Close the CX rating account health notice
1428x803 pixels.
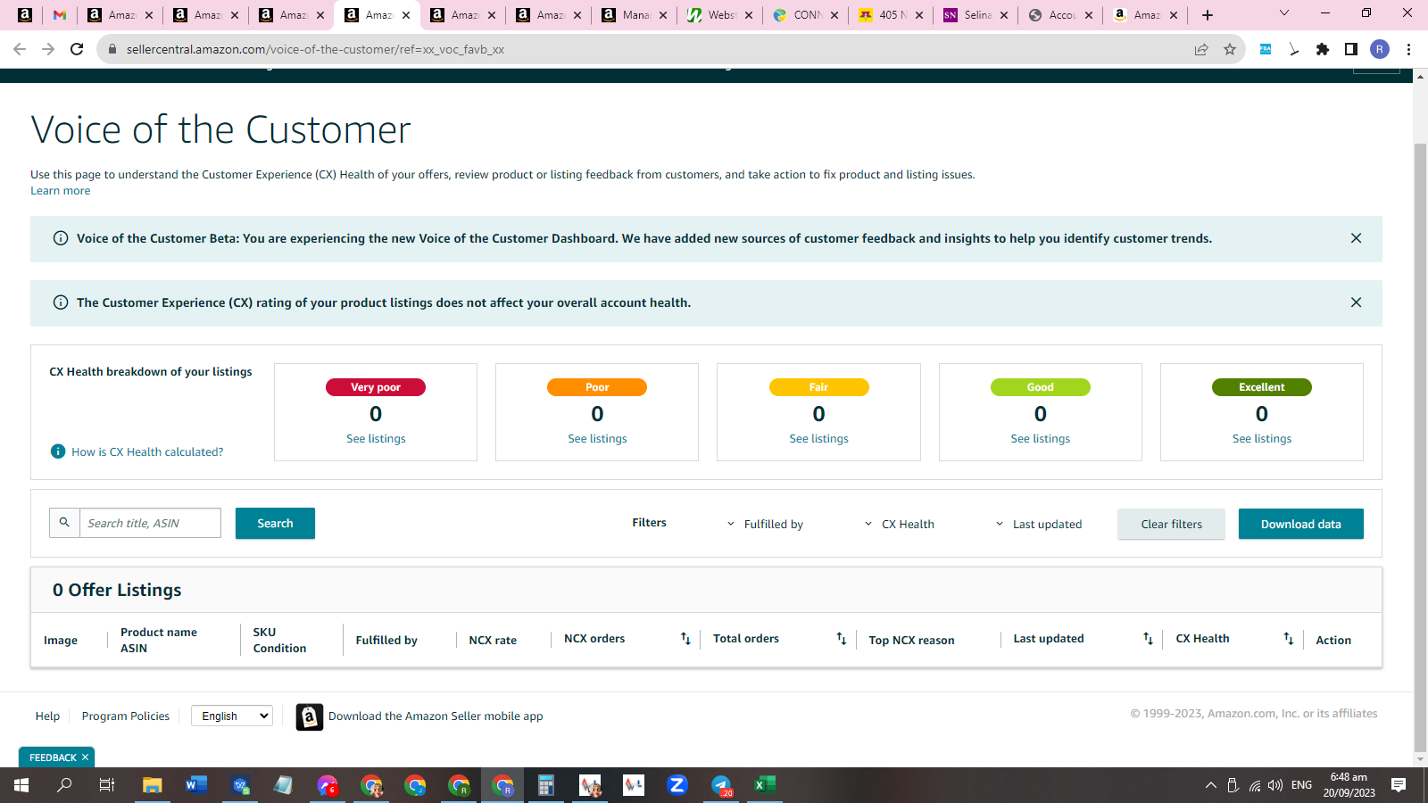pos(1356,302)
